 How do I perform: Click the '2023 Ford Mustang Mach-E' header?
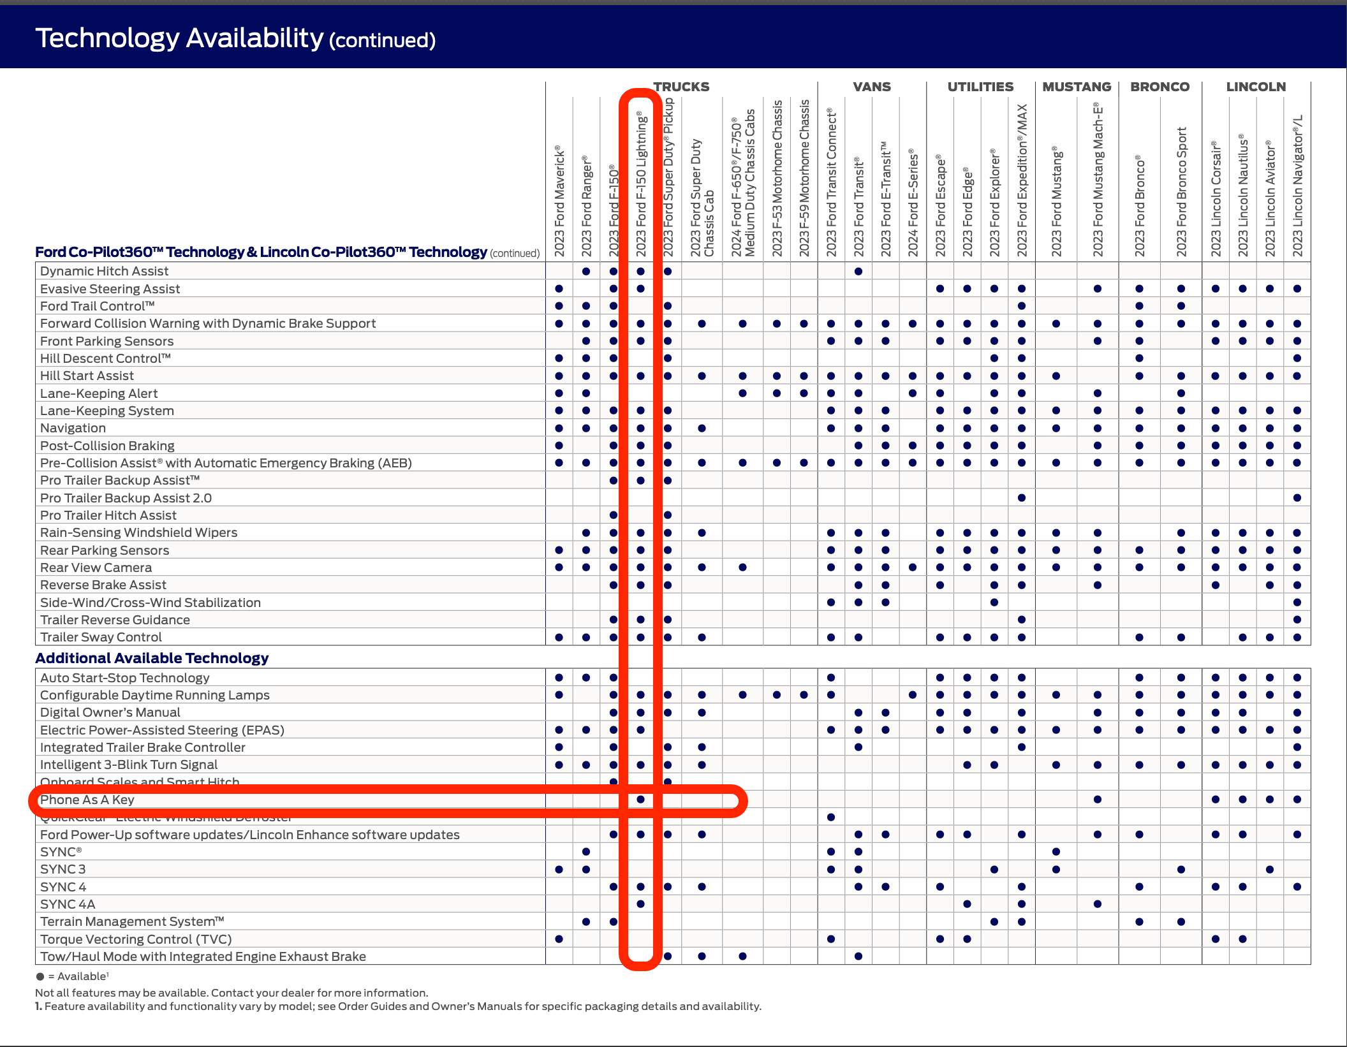click(1097, 180)
